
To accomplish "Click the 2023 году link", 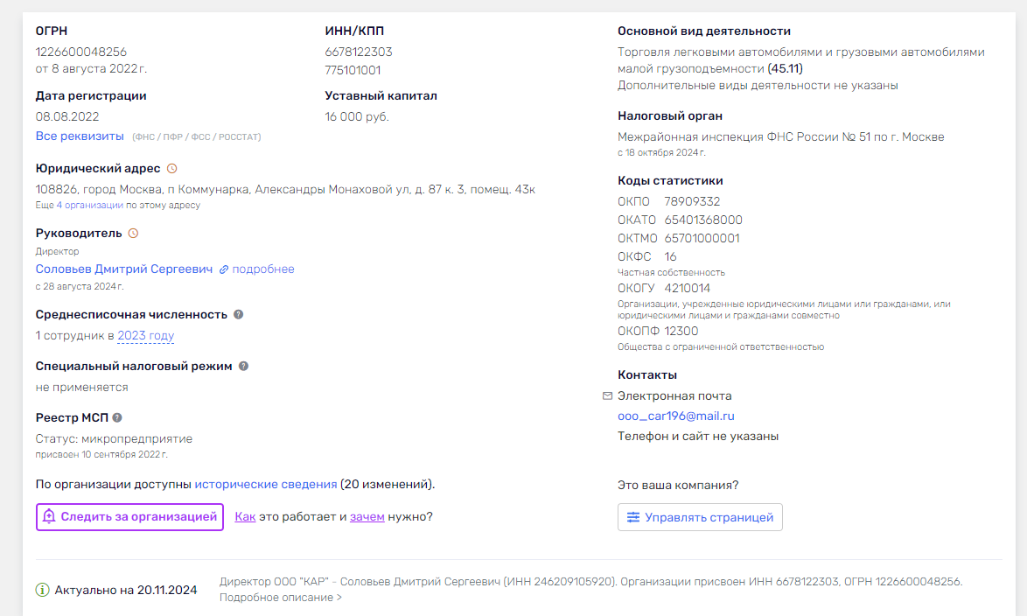I will tap(146, 335).
